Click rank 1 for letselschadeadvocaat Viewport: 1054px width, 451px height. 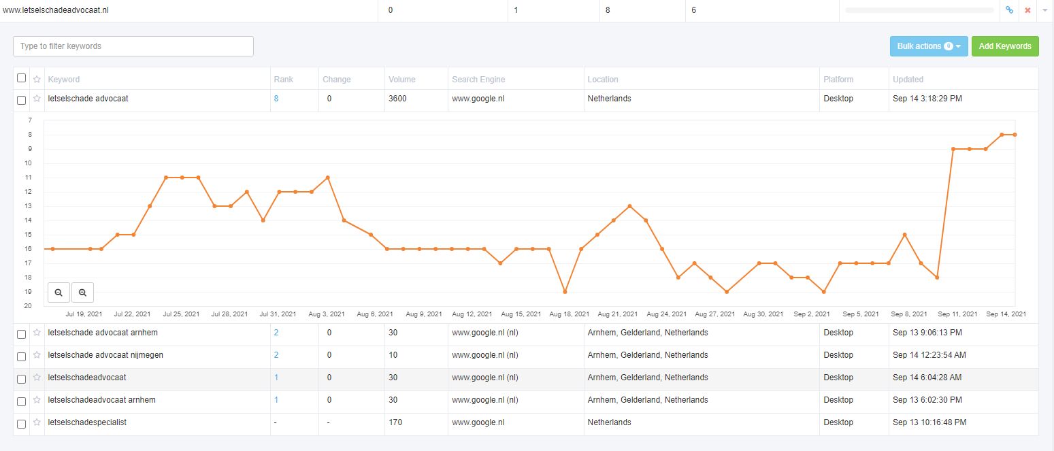click(x=276, y=378)
